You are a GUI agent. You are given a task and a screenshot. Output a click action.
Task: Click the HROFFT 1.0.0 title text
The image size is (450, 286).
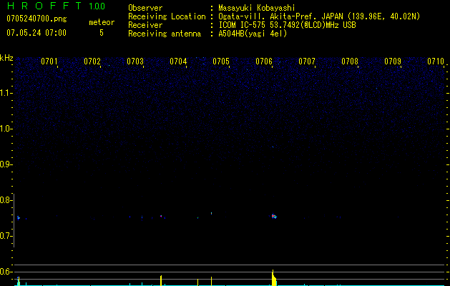pyautogui.click(x=56, y=6)
